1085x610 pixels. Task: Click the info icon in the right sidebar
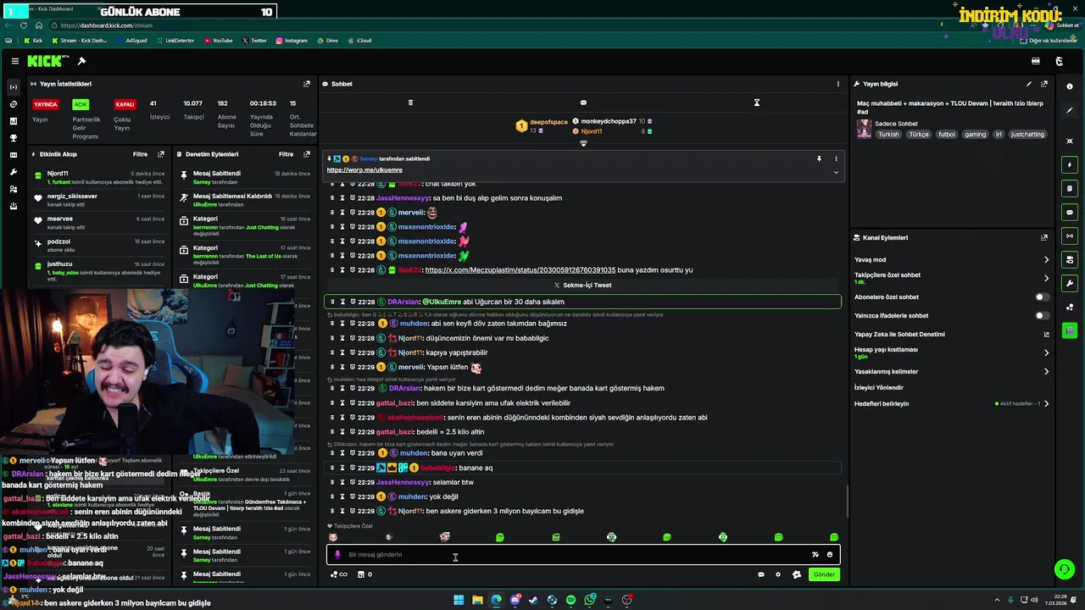pyautogui.click(x=1070, y=86)
